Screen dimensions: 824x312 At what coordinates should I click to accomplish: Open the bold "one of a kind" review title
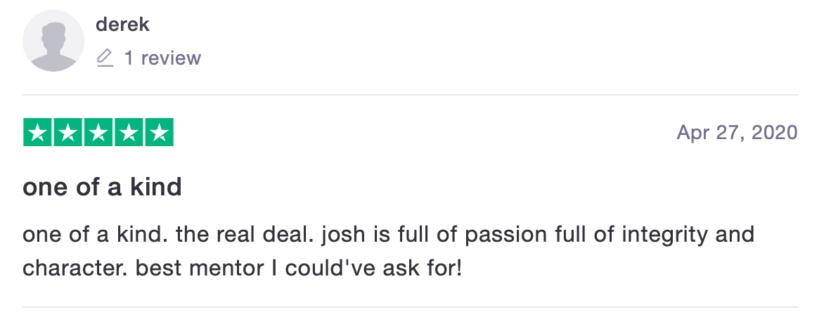[103, 188]
